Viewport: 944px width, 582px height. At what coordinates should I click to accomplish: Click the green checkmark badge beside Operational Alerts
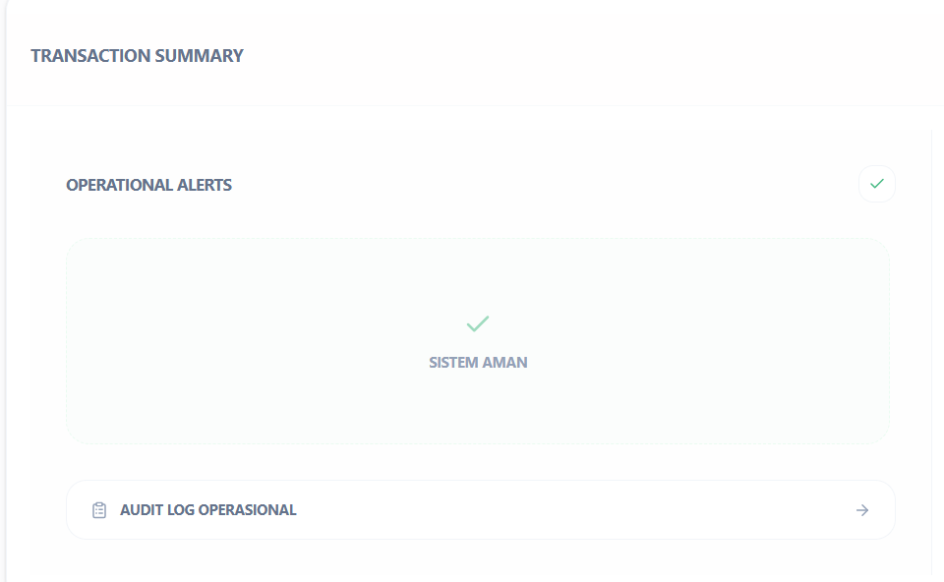(876, 184)
